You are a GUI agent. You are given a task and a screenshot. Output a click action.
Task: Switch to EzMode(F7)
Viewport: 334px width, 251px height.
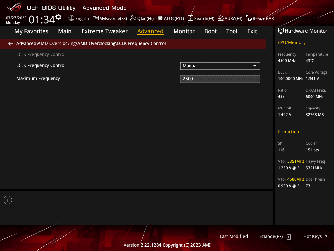coord(275,237)
